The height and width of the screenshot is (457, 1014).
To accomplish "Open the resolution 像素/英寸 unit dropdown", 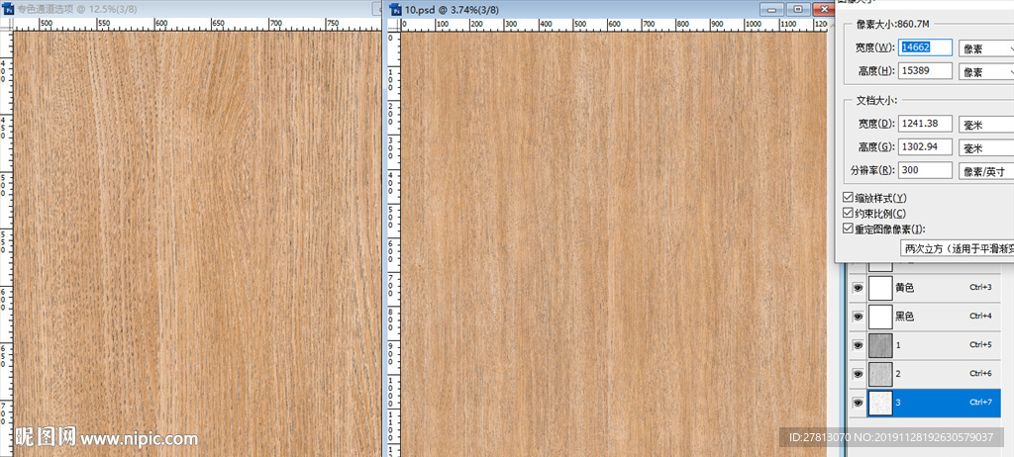I will click(986, 171).
